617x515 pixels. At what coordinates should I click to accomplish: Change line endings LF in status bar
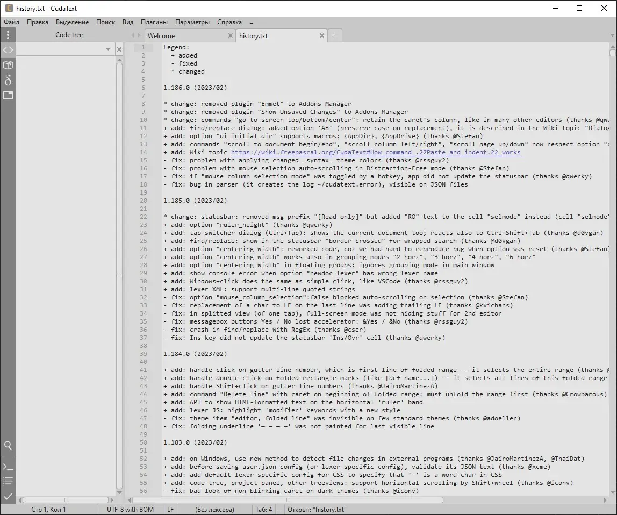pyautogui.click(x=170, y=510)
